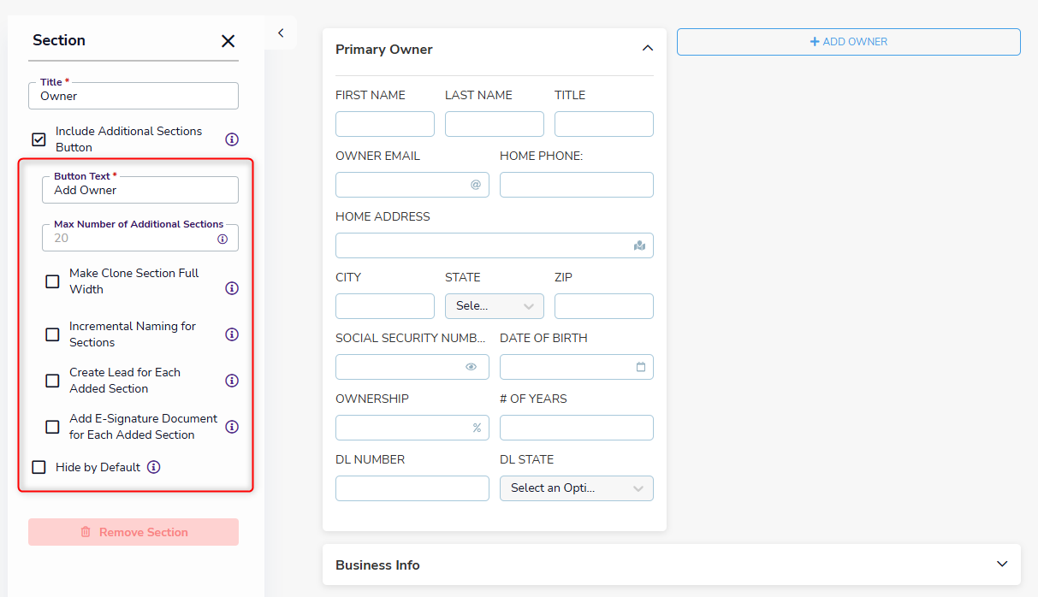Enable Incremental Naming for Sections checkbox

pyautogui.click(x=52, y=334)
